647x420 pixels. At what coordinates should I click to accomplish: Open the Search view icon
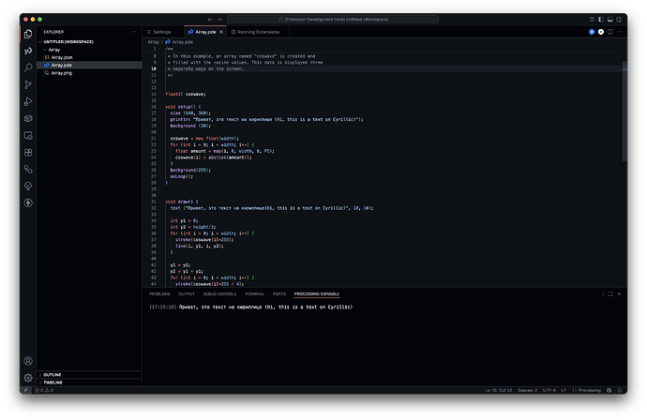(29, 67)
